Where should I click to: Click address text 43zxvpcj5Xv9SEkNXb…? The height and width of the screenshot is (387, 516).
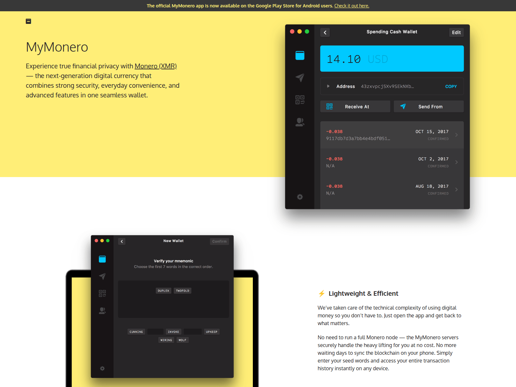pyautogui.click(x=387, y=86)
